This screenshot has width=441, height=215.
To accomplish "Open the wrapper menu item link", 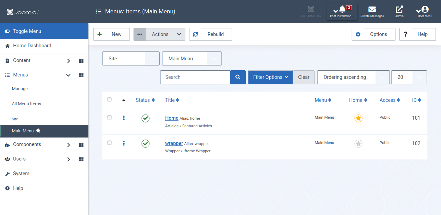I will pyautogui.click(x=174, y=143).
